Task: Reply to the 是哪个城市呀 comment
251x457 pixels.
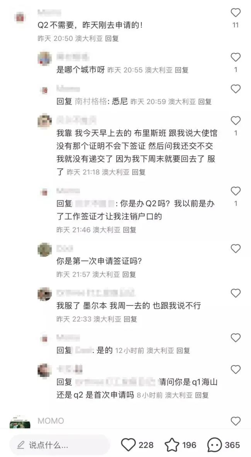Action: 182,70
